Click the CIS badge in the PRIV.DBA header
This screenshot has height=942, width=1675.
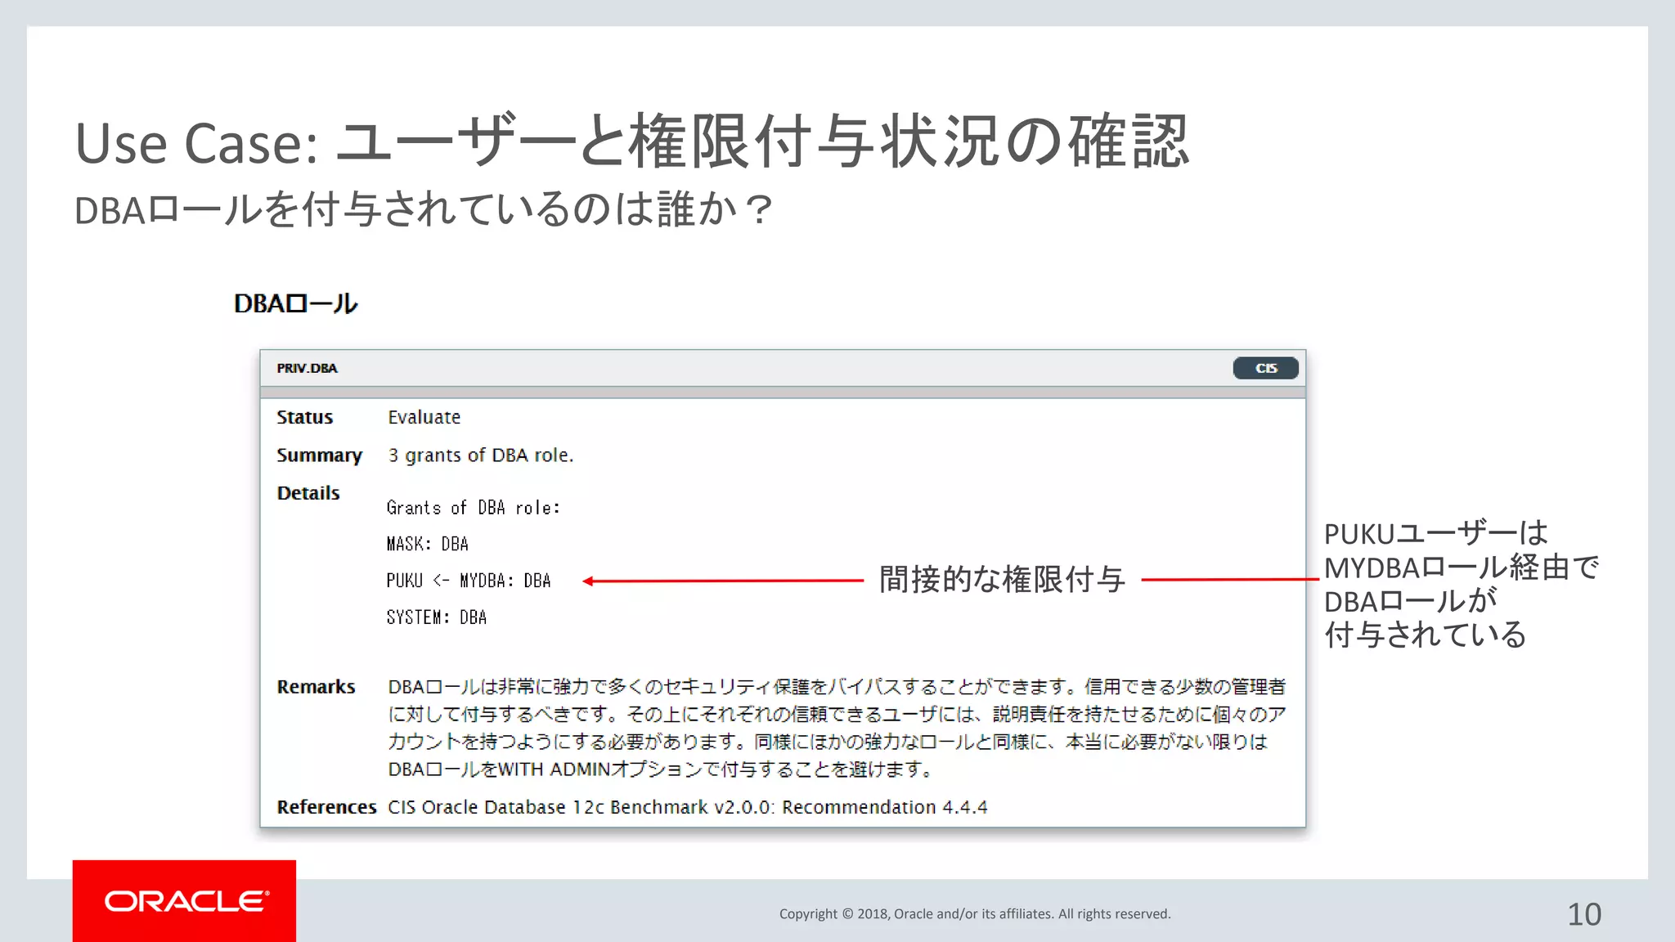(x=1265, y=368)
